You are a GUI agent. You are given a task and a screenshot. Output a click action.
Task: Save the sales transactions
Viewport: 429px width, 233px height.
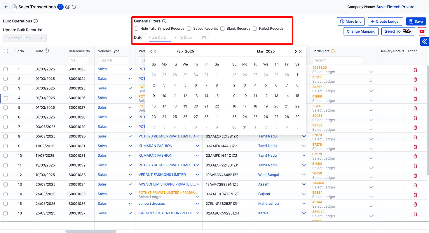pyautogui.click(x=416, y=22)
